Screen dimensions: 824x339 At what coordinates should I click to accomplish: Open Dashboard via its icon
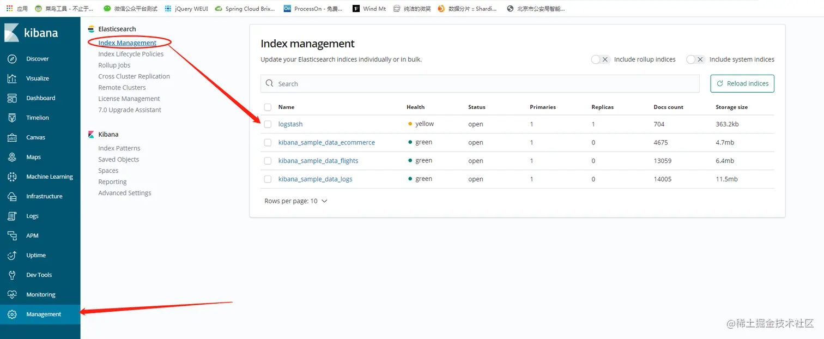[x=12, y=98]
